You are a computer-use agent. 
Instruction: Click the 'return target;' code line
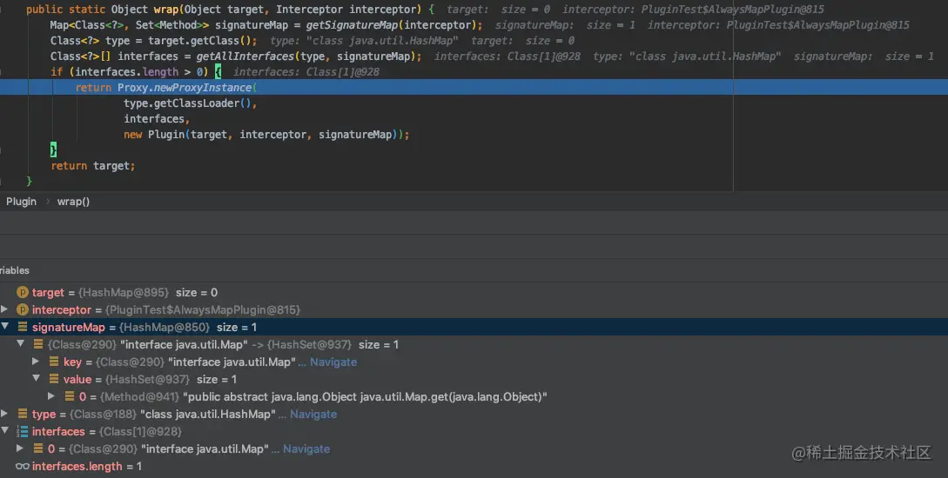click(x=93, y=166)
